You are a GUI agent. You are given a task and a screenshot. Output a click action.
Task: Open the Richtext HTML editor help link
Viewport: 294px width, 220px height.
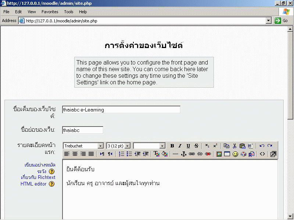[38, 180]
